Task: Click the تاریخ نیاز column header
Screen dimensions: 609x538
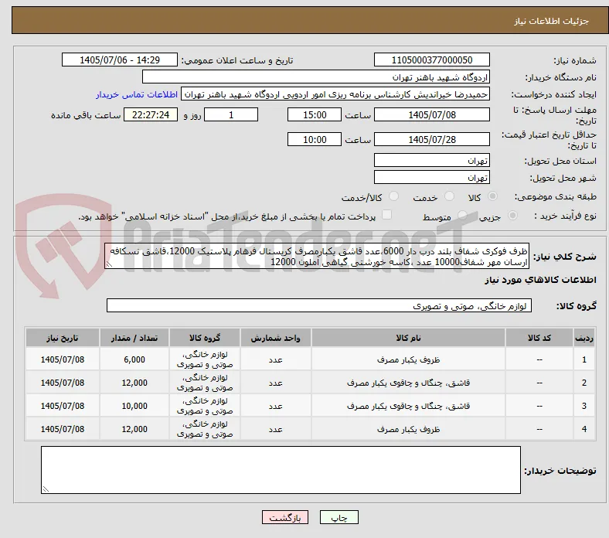Action: click(63, 338)
